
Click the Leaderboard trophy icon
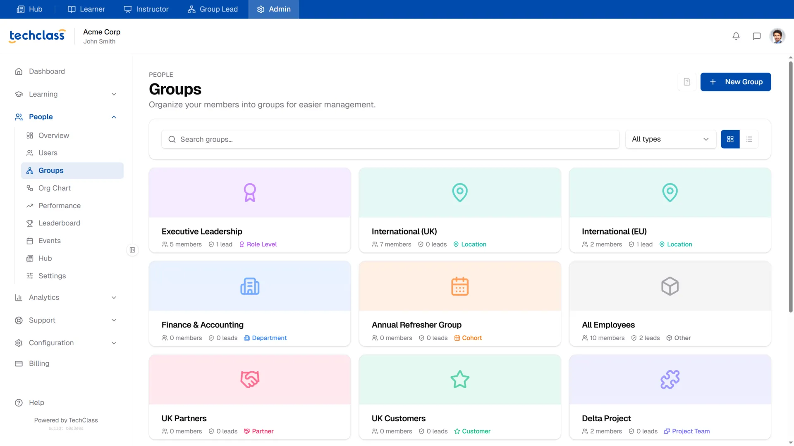(30, 223)
